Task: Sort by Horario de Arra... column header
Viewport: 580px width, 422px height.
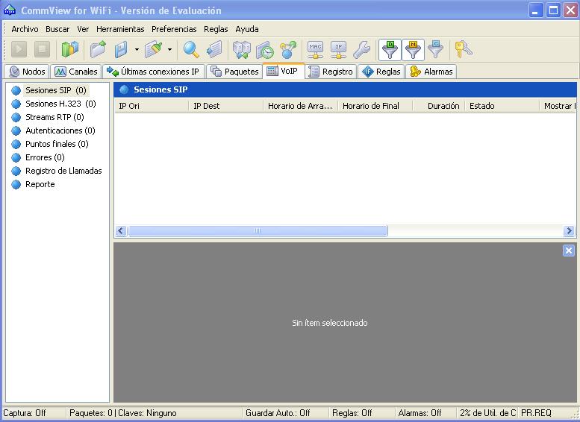Action: (300, 106)
